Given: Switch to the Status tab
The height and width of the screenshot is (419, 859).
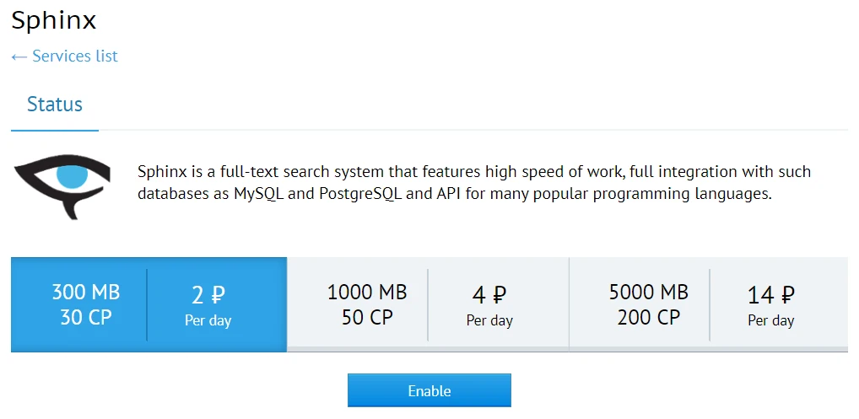Looking at the screenshot, I should pos(55,105).
